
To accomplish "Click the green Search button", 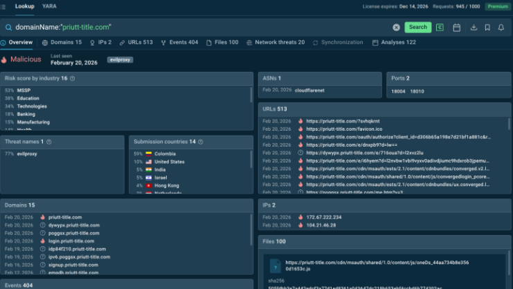I will coord(417,28).
